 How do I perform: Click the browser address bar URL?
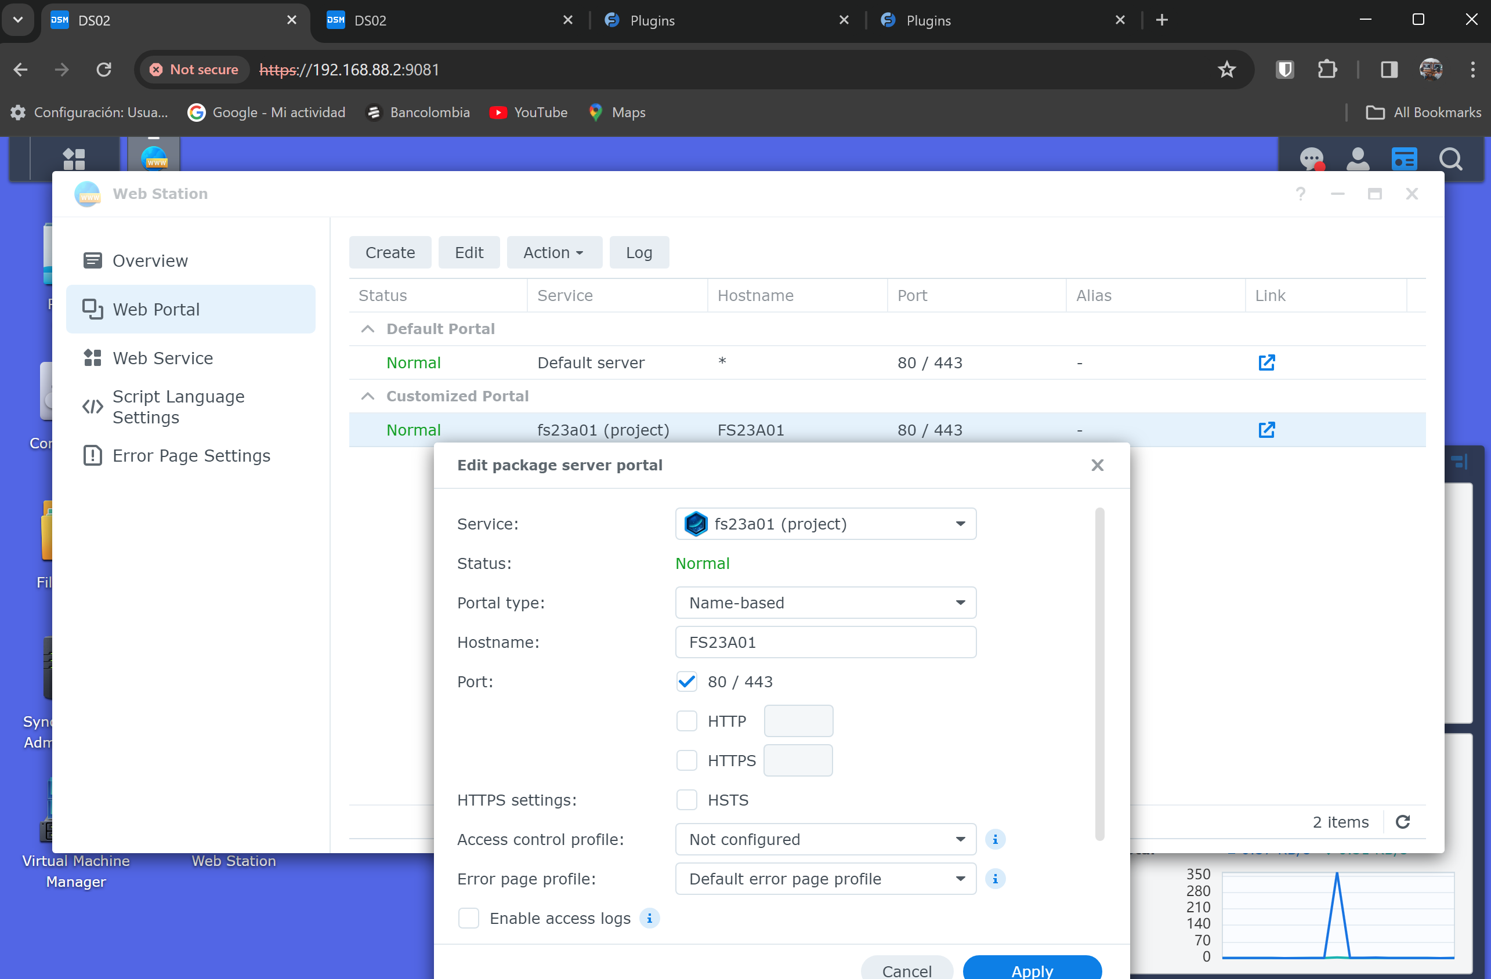click(350, 70)
